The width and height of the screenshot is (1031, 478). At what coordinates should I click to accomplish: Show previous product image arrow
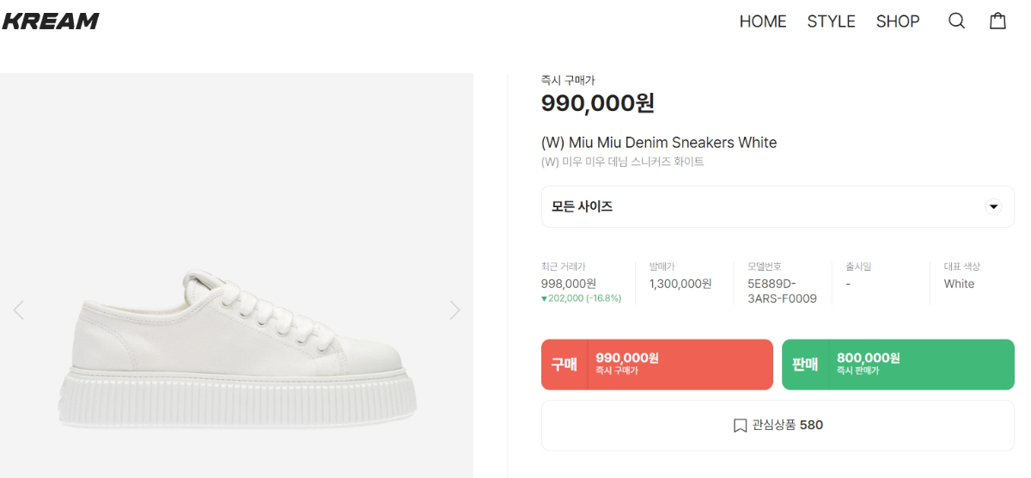tap(19, 310)
